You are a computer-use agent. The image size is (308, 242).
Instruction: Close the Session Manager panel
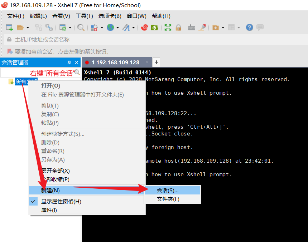(x=77, y=62)
